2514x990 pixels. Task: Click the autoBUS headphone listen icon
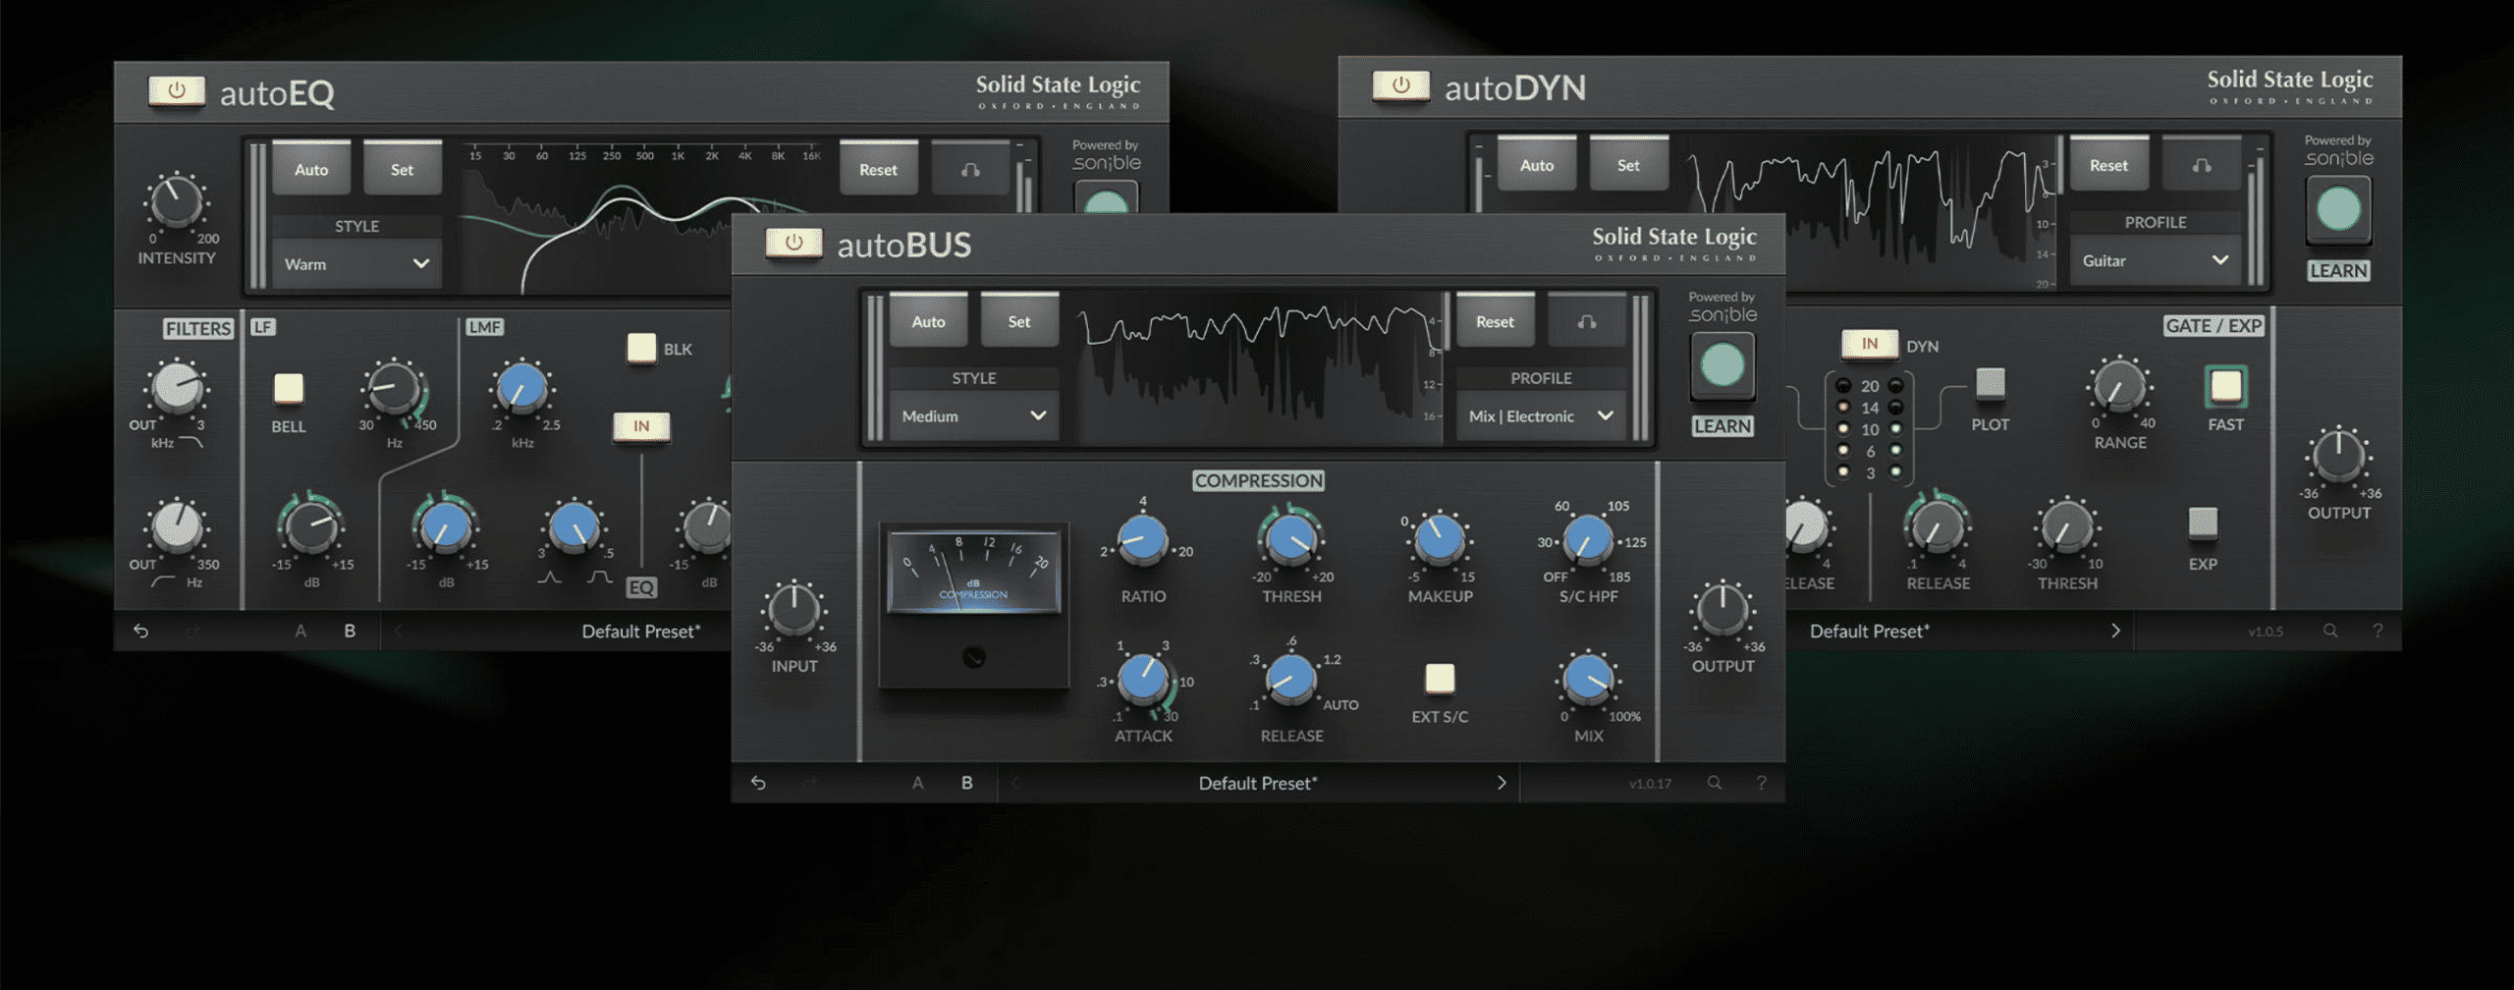point(1586,322)
